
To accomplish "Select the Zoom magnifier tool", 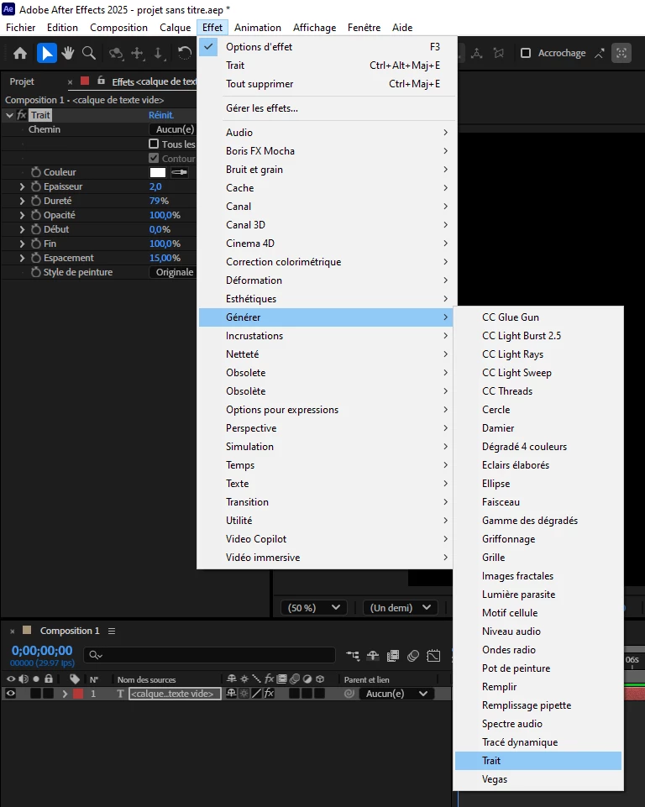I will 88,53.
